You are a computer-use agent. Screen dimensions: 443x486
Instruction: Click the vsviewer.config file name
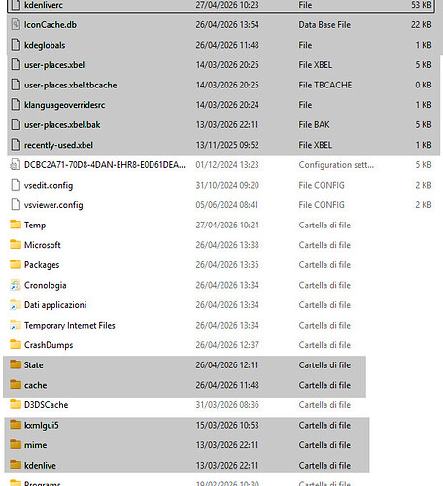pyautogui.click(x=53, y=205)
